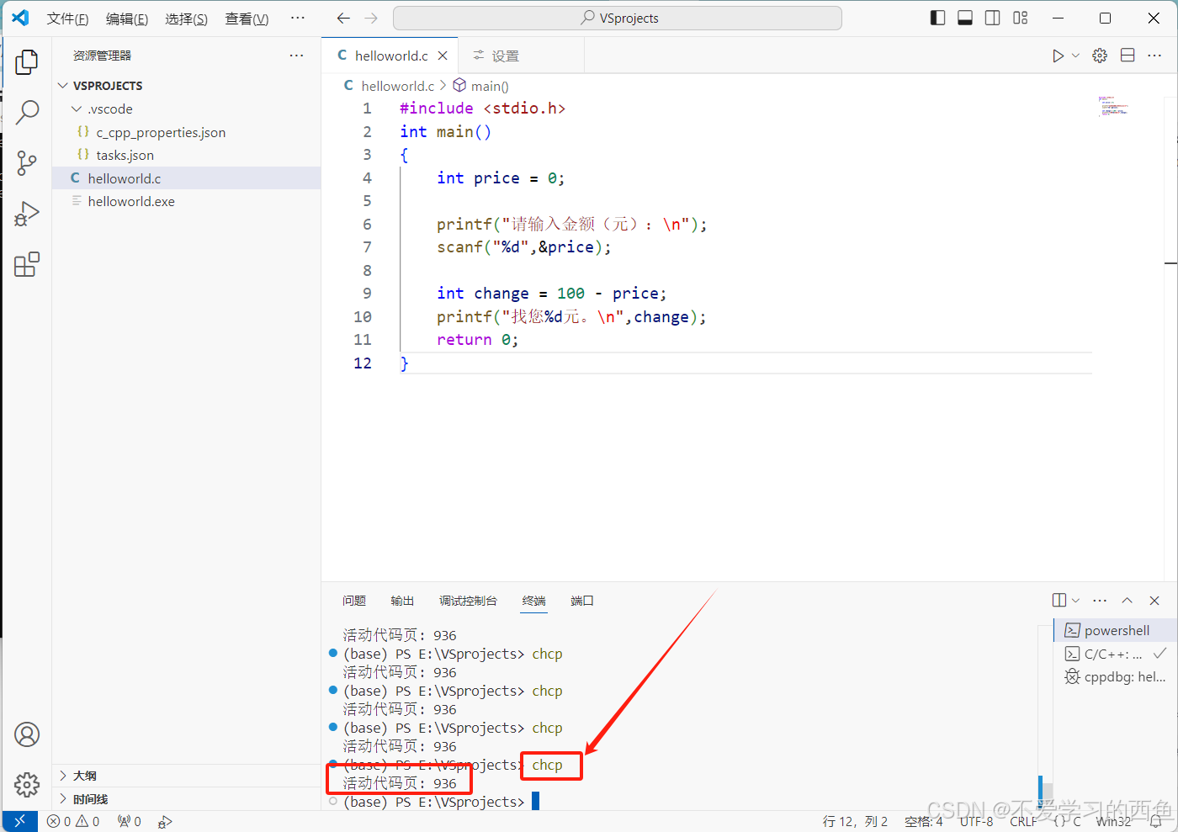Split the editor window
1178x832 pixels.
tap(1127, 55)
